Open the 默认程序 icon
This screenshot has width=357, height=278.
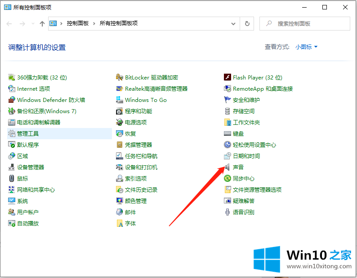click(12, 145)
